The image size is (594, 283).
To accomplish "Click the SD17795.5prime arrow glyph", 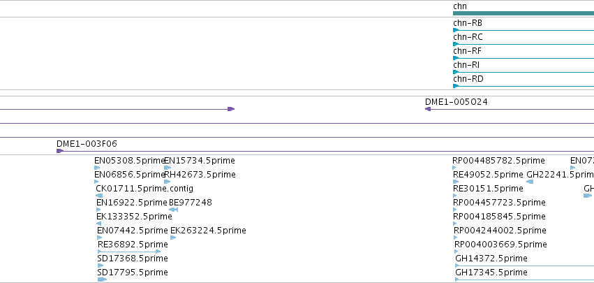I will 103,280.
